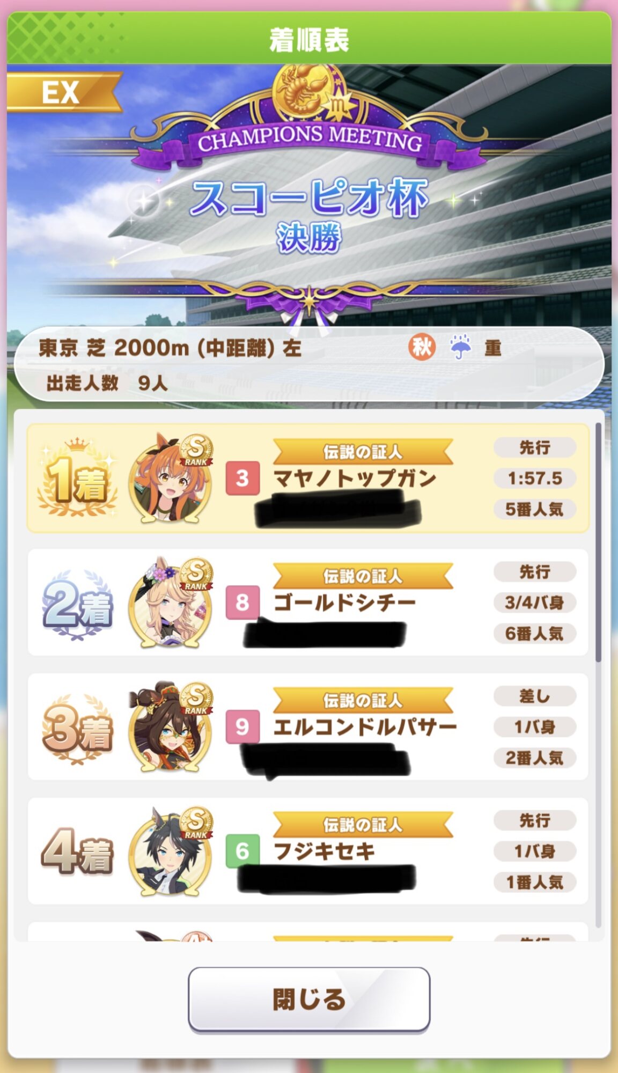Click Fuji Kiseki's character portrait
This screenshot has height=1073, width=618.
(x=171, y=851)
